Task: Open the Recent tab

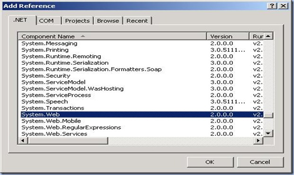Action: click(x=137, y=21)
